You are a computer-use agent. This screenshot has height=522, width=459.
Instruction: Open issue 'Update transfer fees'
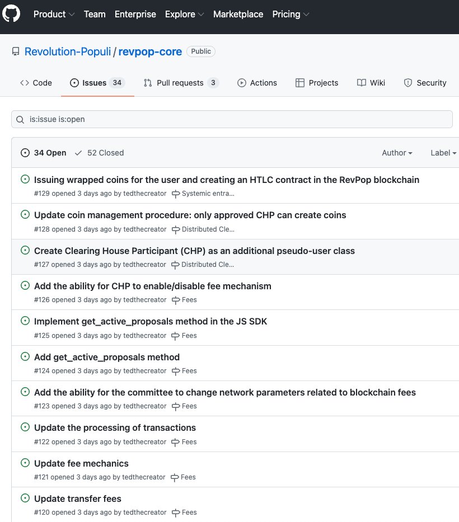click(x=78, y=499)
